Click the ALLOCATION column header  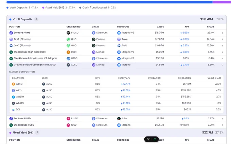184,78
